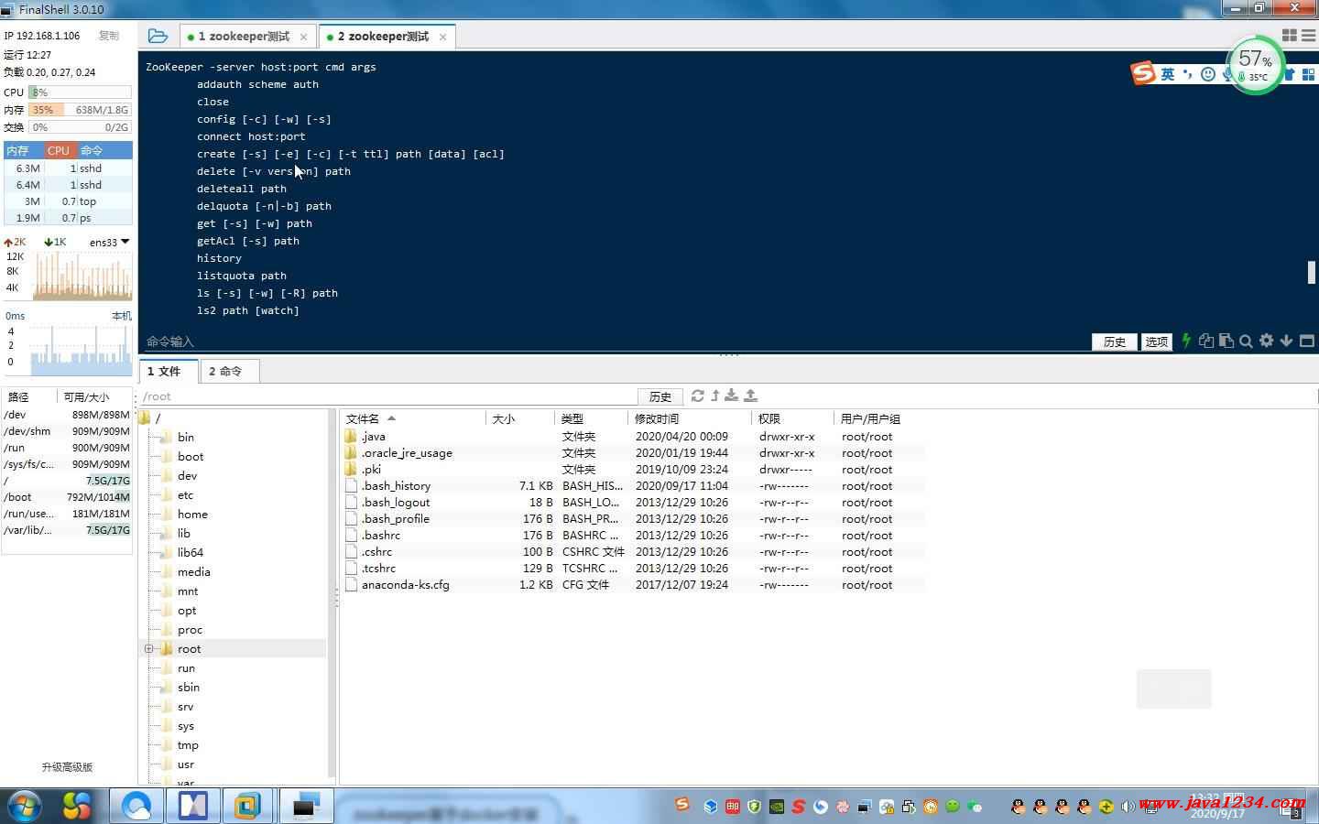Open the Sogou emoji smiley icon
Image resolution: width=1319 pixels, height=824 pixels.
tap(1208, 74)
